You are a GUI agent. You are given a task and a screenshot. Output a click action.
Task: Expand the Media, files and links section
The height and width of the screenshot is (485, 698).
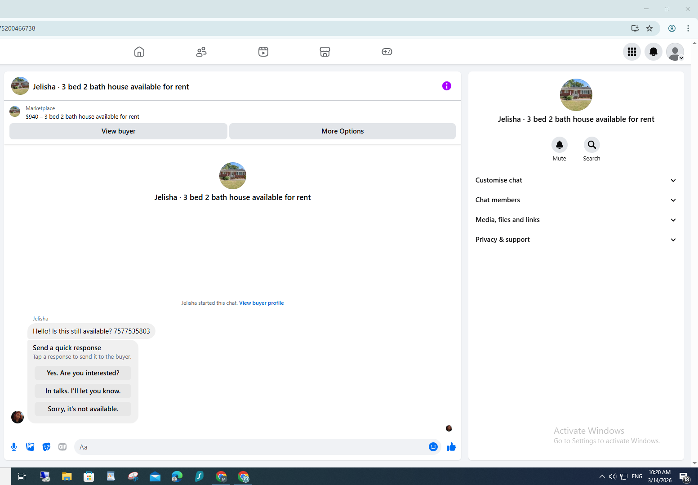[576, 220]
